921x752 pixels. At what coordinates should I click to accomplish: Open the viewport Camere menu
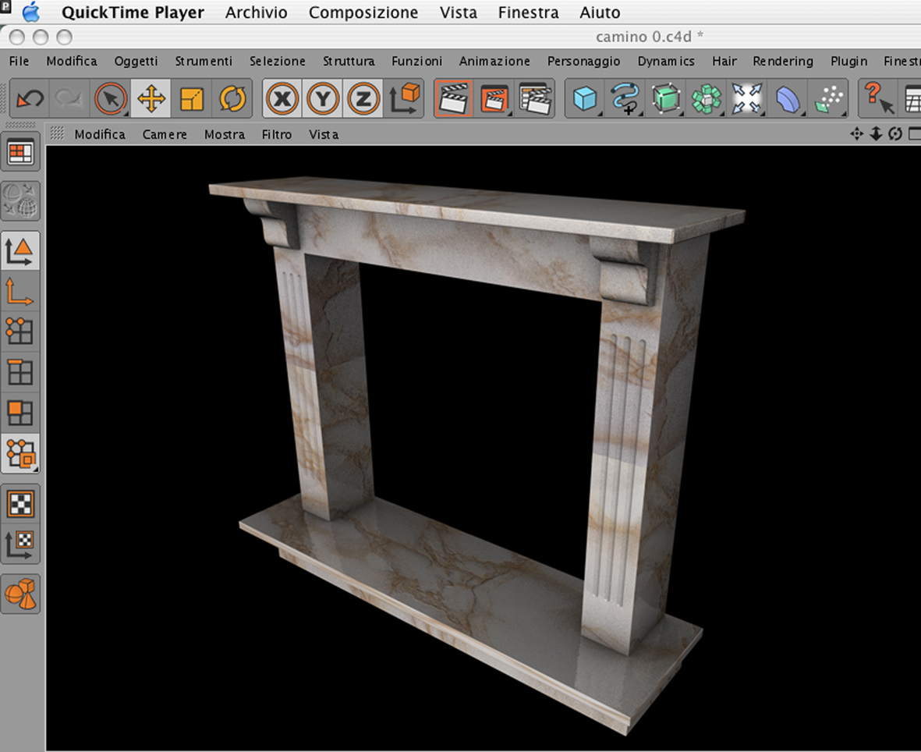165,134
